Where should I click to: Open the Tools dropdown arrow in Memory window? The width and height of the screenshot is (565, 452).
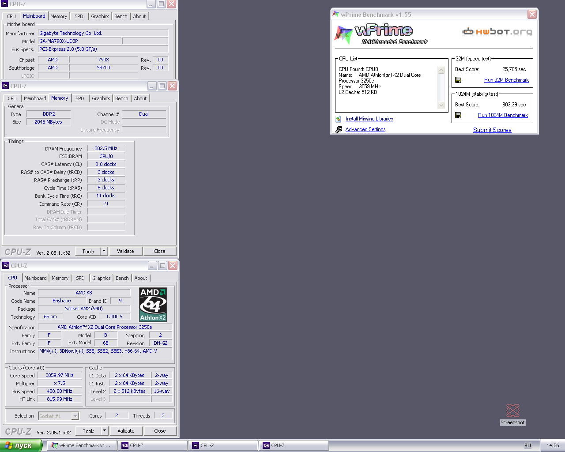click(104, 251)
